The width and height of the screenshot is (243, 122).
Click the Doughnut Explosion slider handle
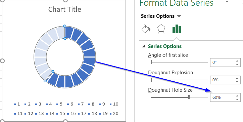151,80
